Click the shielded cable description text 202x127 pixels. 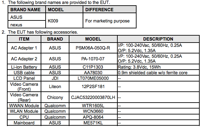click(153, 73)
